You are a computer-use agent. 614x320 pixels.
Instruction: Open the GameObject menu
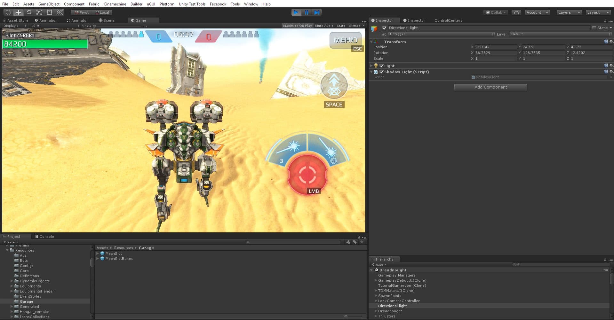(48, 4)
